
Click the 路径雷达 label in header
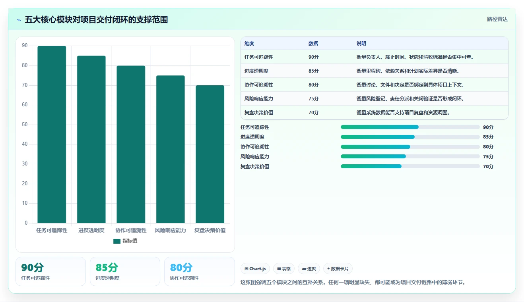[x=497, y=19]
